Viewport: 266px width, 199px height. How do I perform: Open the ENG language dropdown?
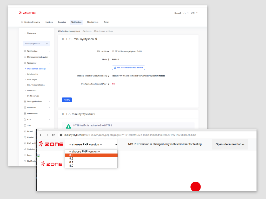point(194,13)
